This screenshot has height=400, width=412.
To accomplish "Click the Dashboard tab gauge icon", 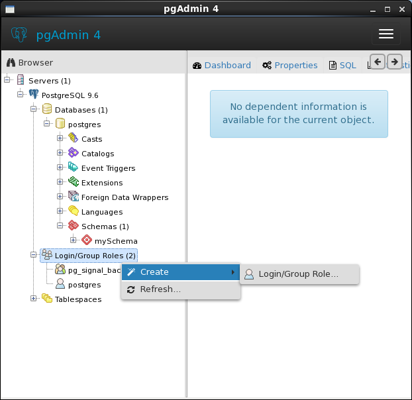I will click(197, 66).
